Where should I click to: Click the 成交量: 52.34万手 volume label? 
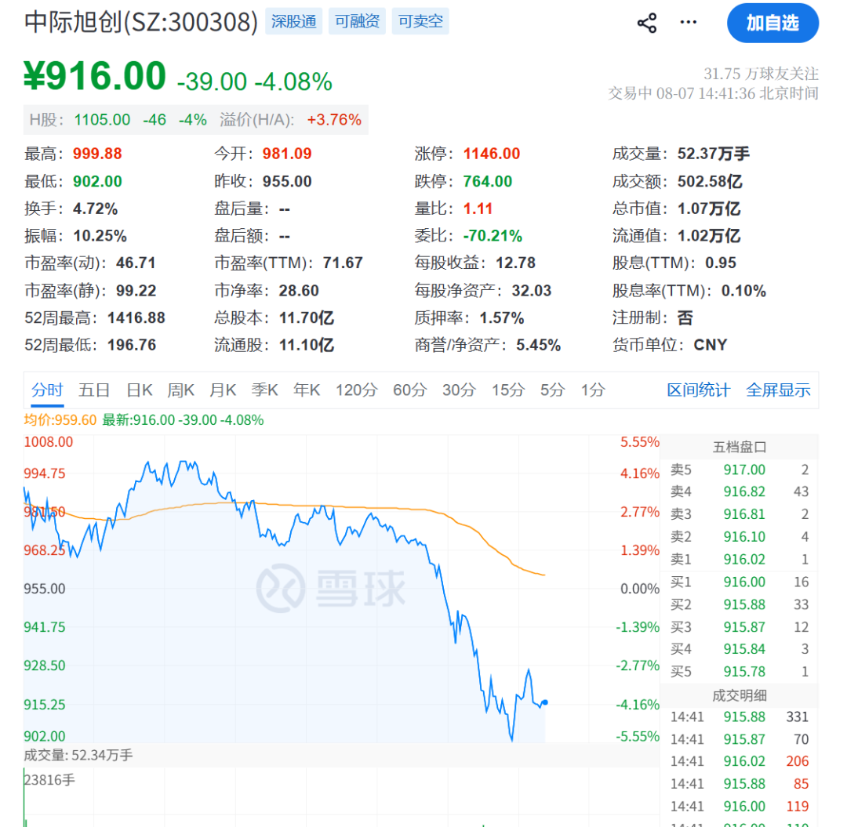78,755
